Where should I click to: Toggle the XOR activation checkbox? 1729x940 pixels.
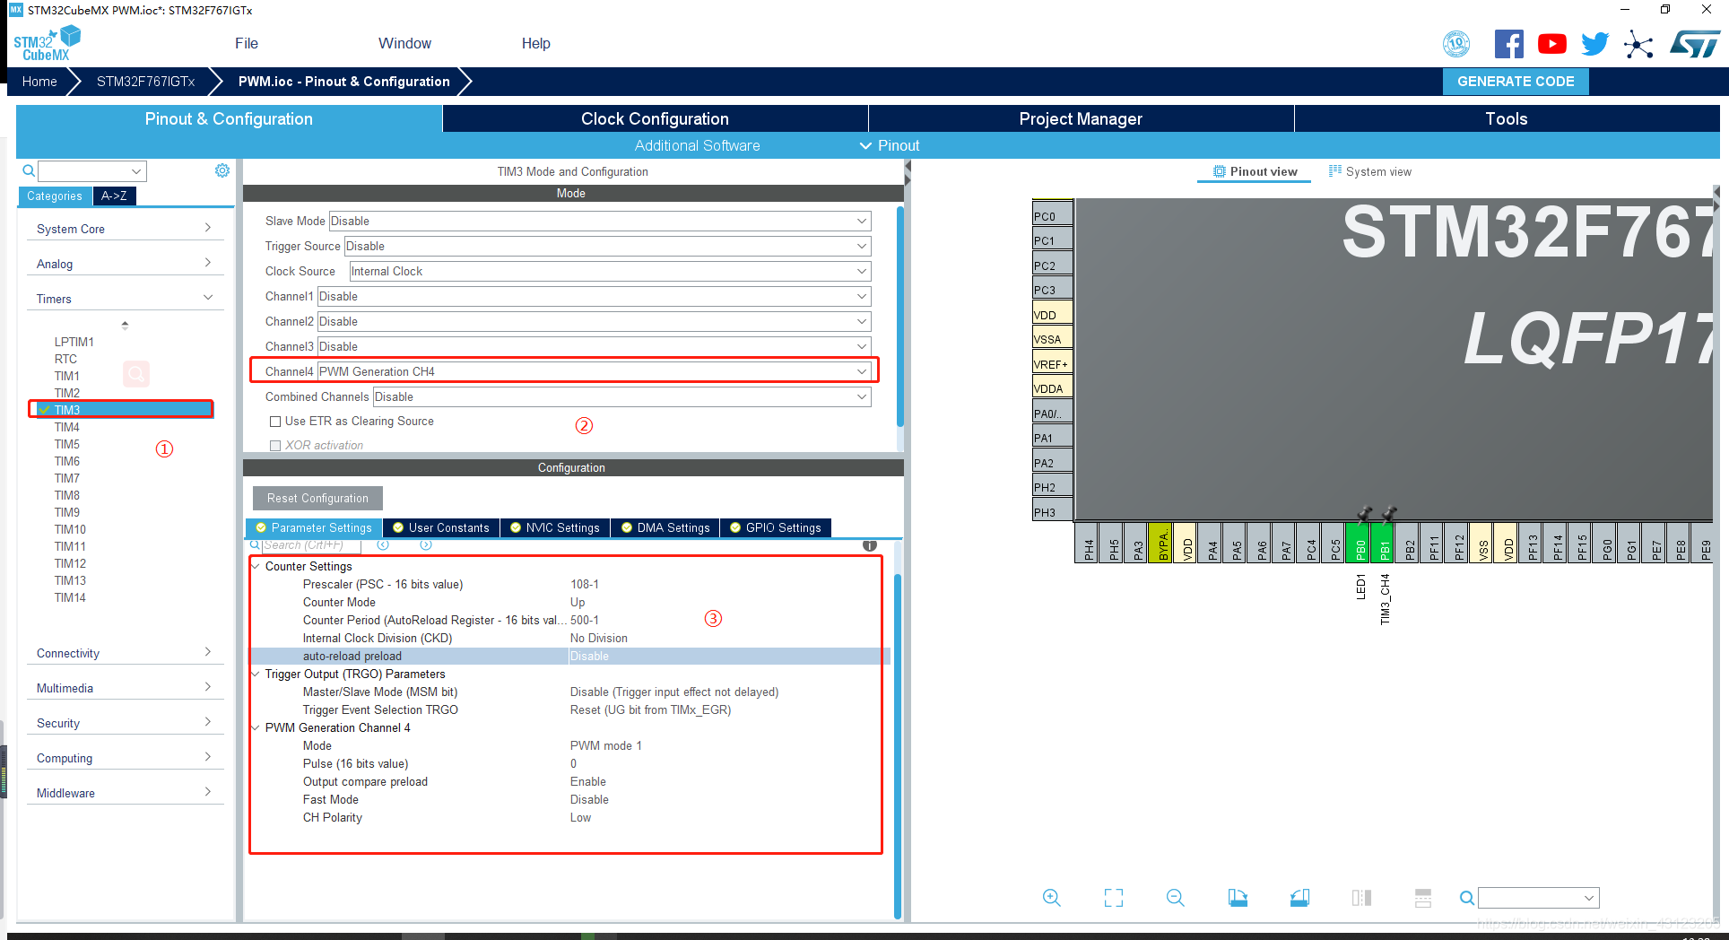tap(276, 446)
